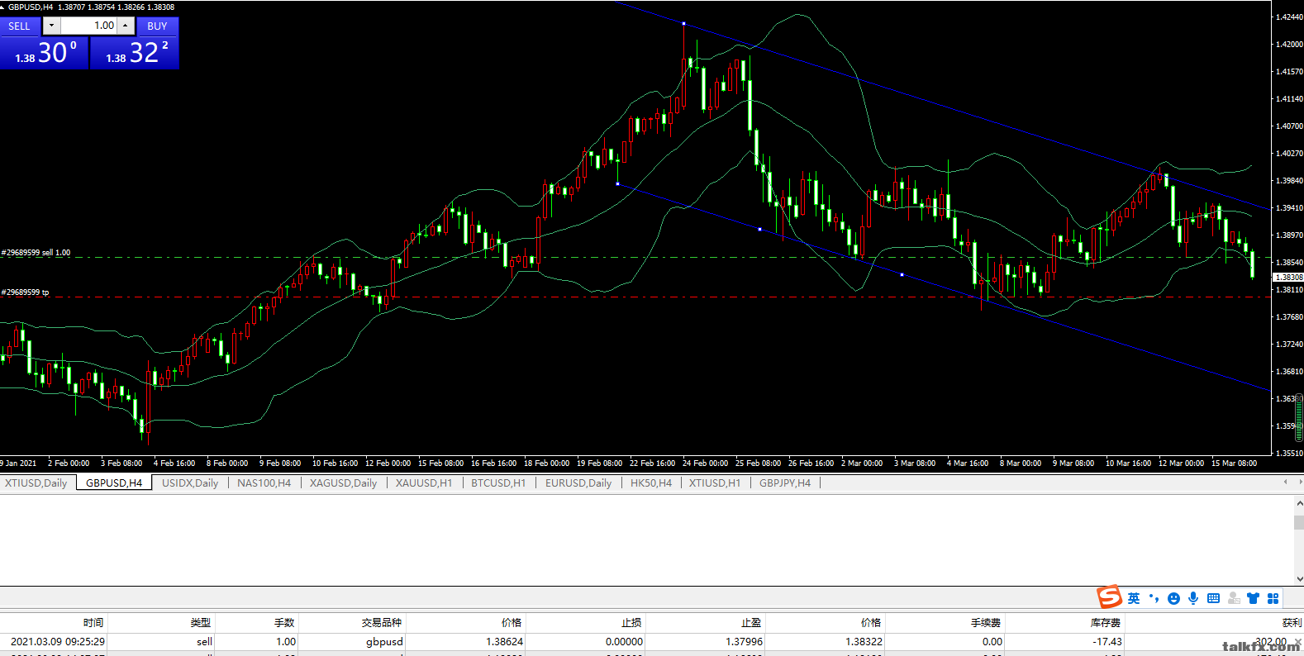The image size is (1304, 656).
Task: Click the #29689599 sell 1.00 order line label
Action: pos(36,253)
